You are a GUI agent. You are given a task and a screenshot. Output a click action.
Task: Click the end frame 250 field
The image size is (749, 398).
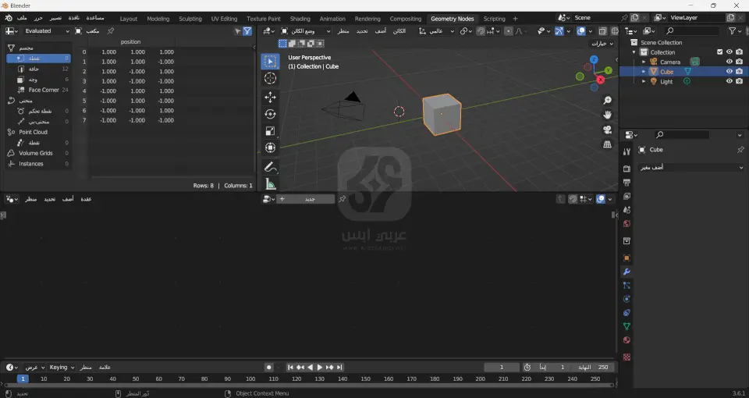594,368
